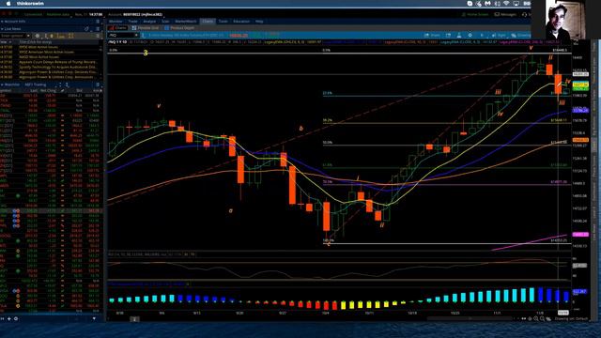Viewport: 601px width, 338px height.
Task: Click the blue momentum value bubble
Action: pyautogui.click(x=580, y=292)
